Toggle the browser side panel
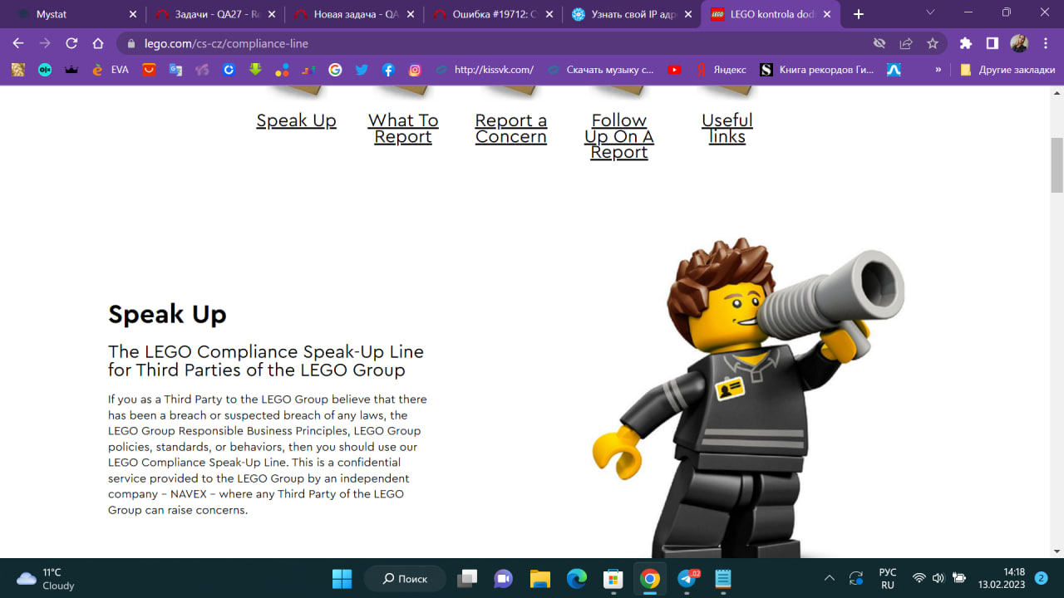This screenshot has height=598, width=1064. pyautogui.click(x=992, y=43)
